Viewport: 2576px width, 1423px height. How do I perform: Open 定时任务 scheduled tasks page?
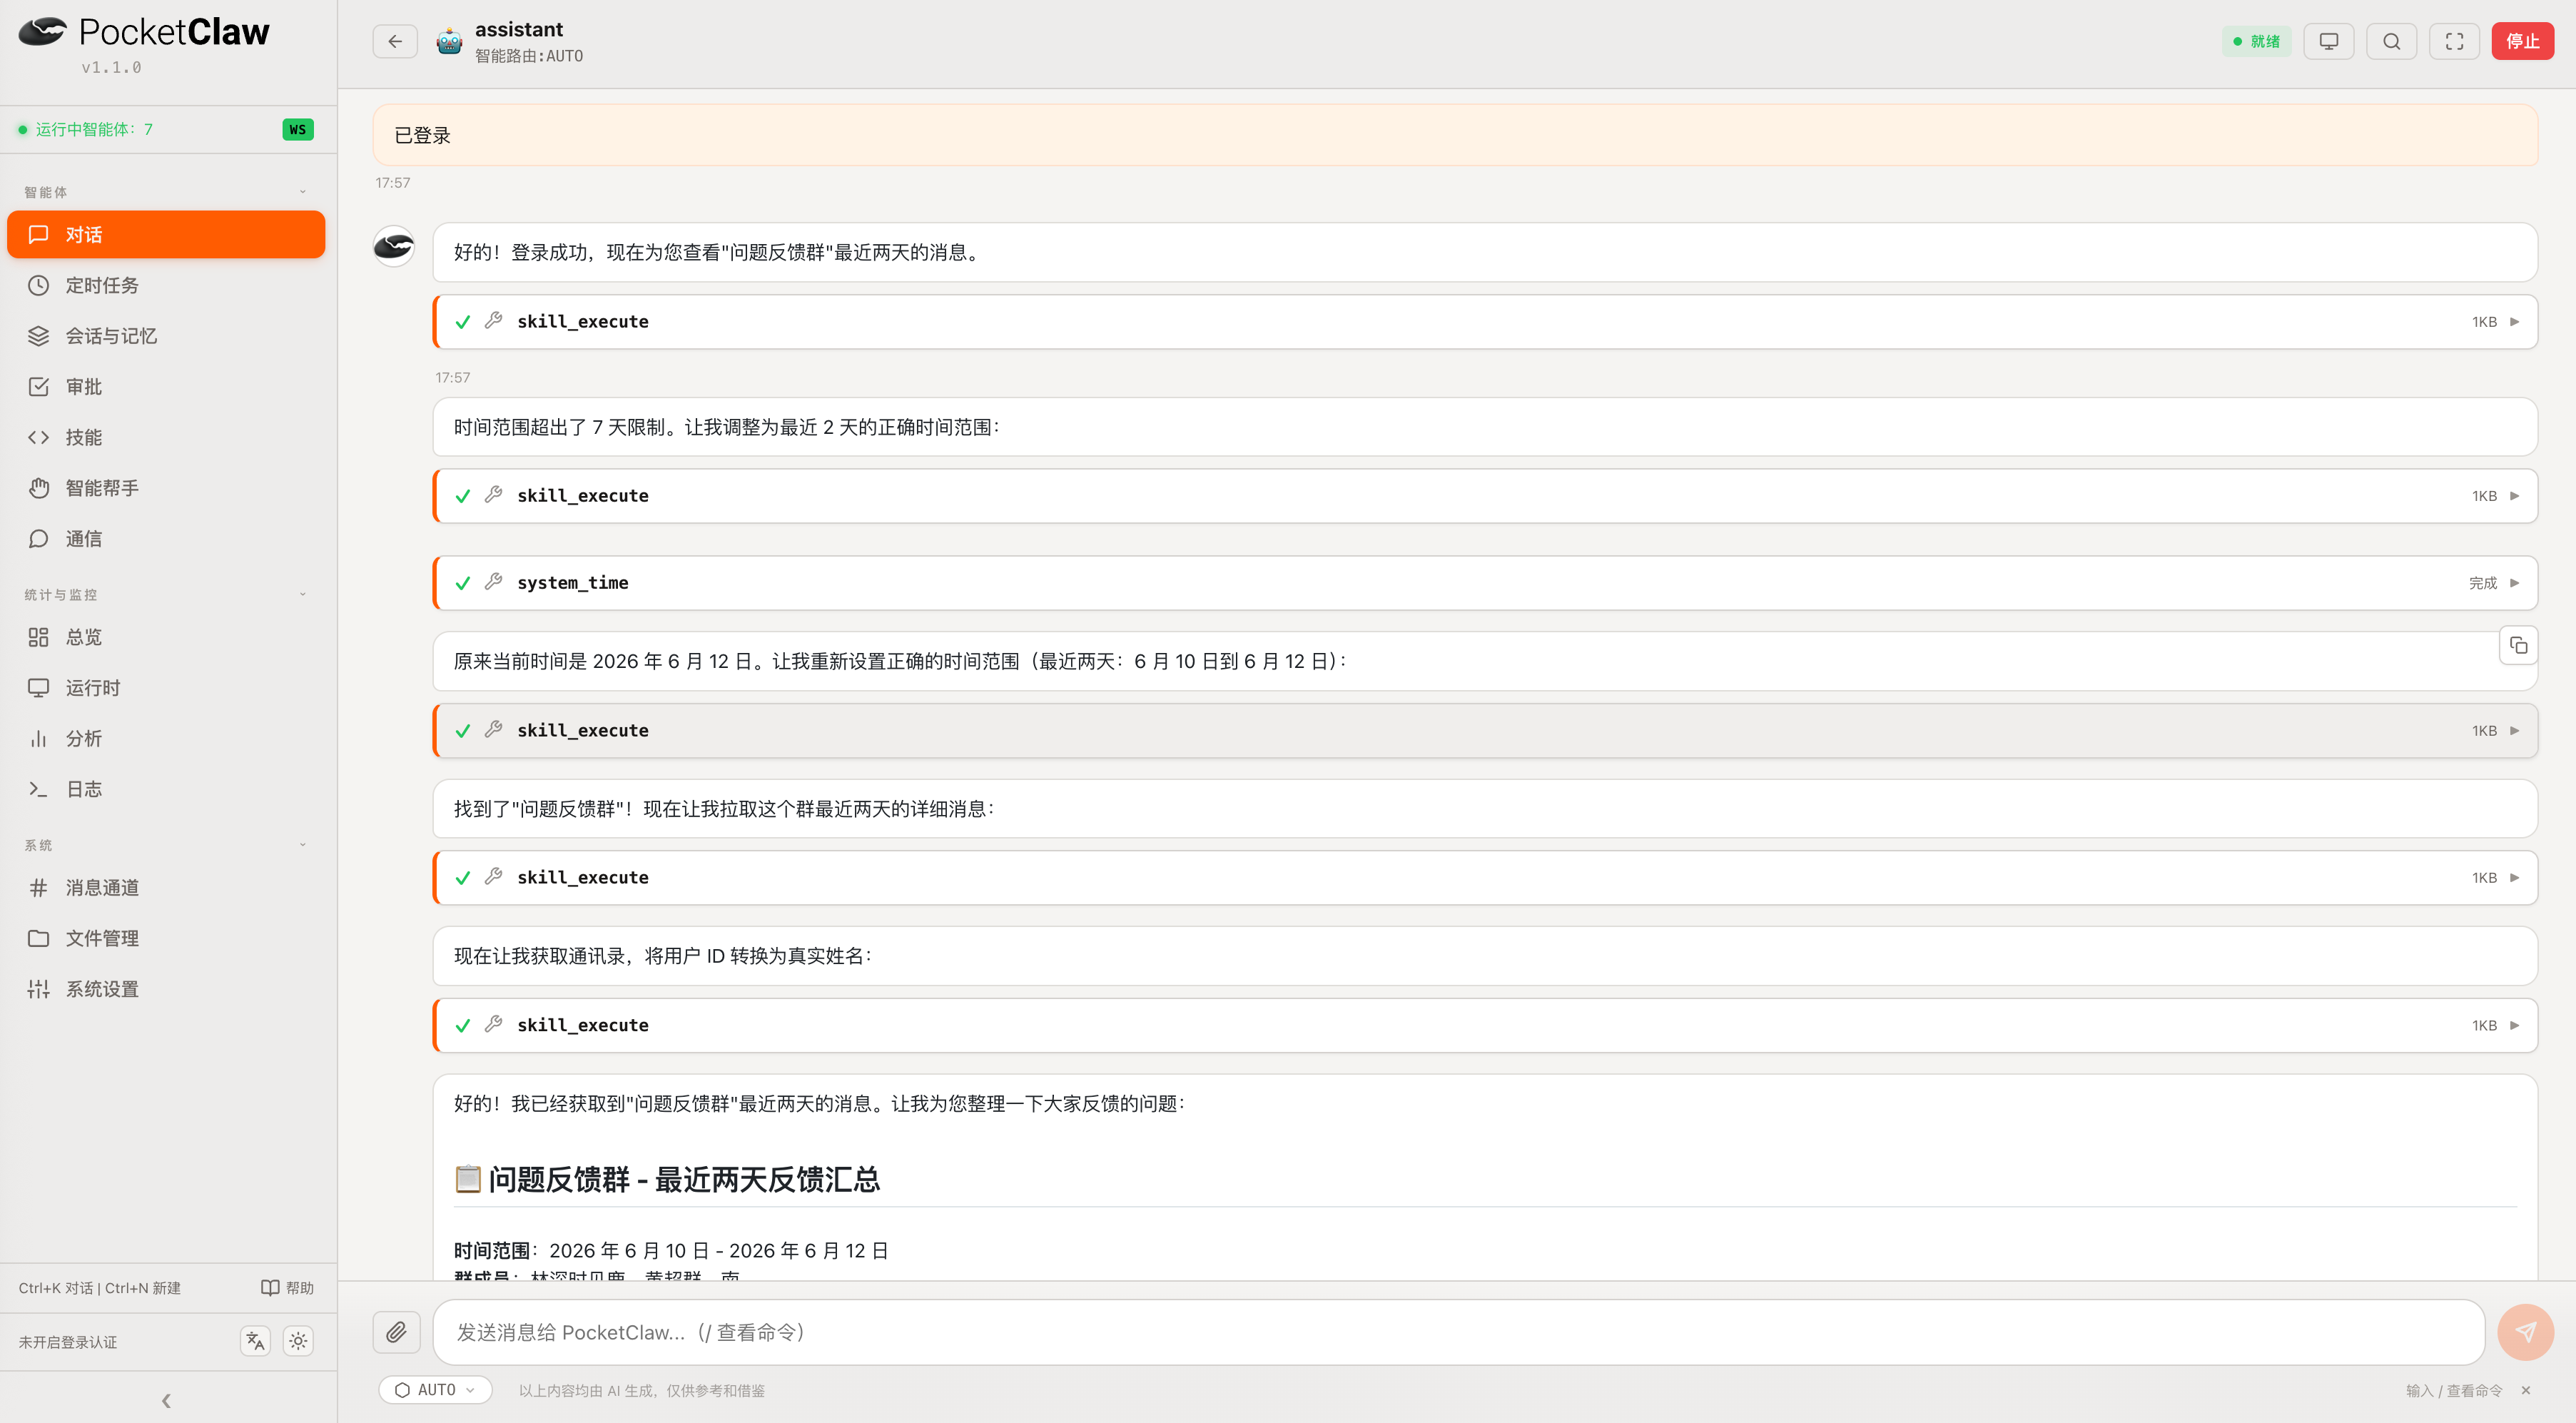[x=166, y=285]
